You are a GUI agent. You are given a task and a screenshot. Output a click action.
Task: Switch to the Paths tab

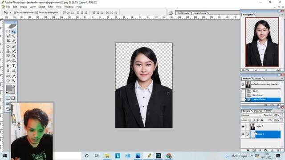pyautogui.click(x=269, y=111)
